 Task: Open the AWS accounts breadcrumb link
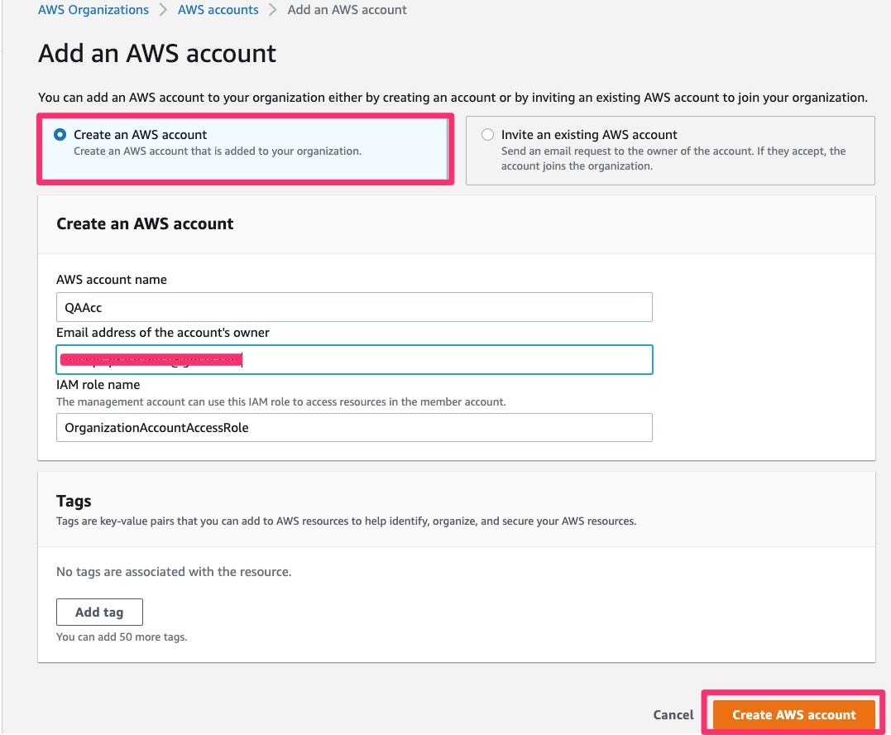(218, 10)
